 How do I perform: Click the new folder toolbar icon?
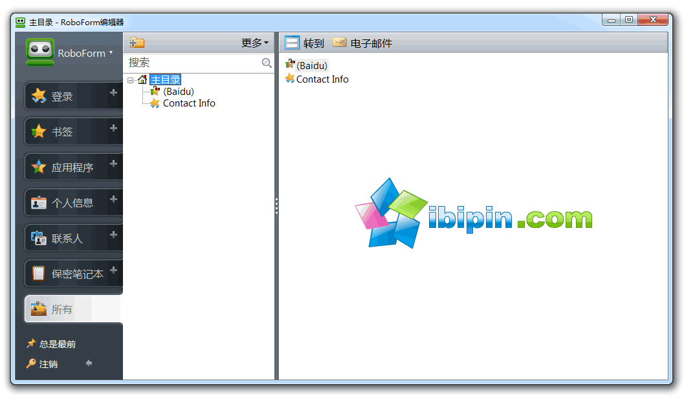tap(137, 43)
